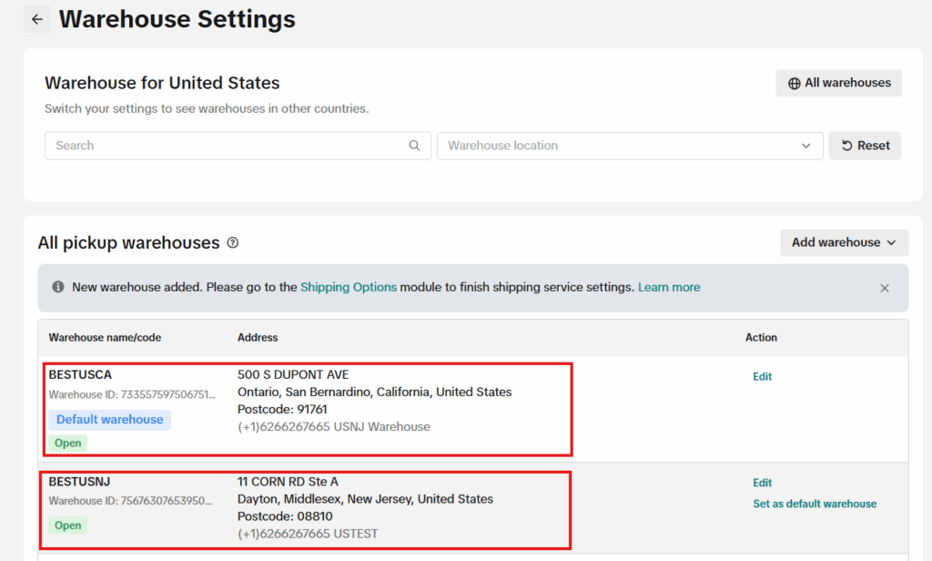The height and width of the screenshot is (561, 932).
Task: Click the Open status badge for BESTUSCA
Action: click(x=68, y=444)
